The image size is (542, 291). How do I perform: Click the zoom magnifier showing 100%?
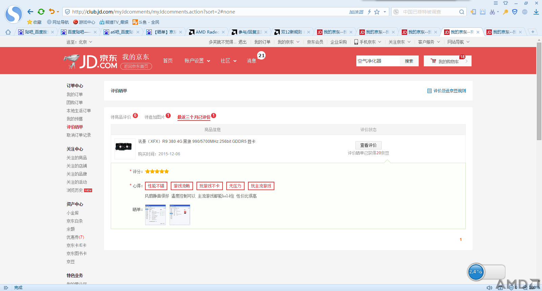pyautogui.click(x=525, y=288)
